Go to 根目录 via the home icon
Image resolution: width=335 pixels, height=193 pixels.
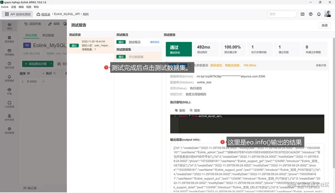(x=38, y=14)
